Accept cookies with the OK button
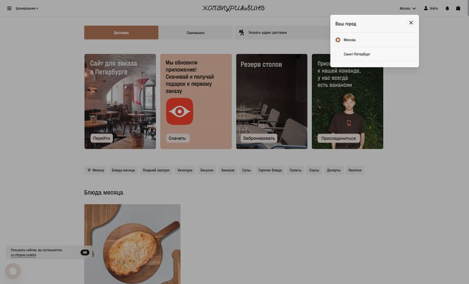The image size is (469, 284). [85, 252]
